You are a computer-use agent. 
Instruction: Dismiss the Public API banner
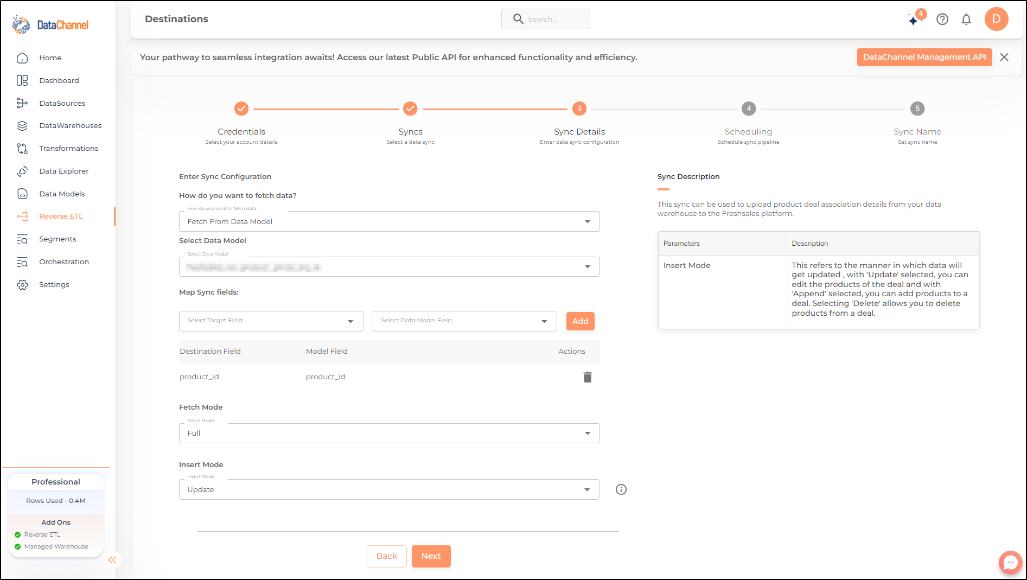[x=1004, y=57]
